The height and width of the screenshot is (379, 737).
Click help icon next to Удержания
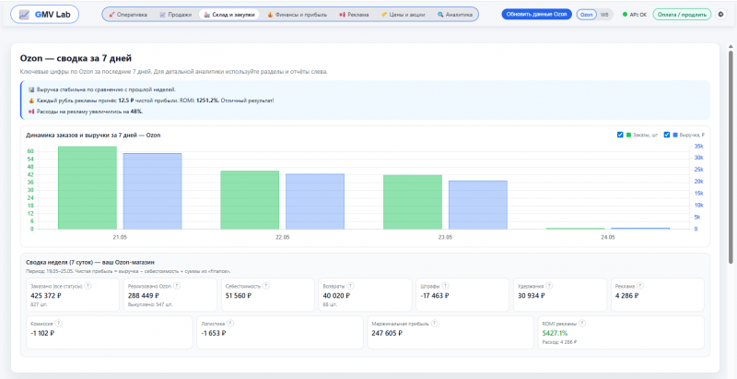click(549, 286)
